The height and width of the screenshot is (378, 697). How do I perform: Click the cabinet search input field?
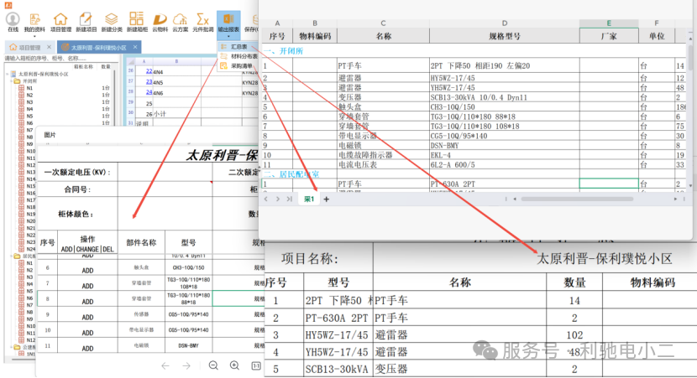pyautogui.click(x=60, y=58)
